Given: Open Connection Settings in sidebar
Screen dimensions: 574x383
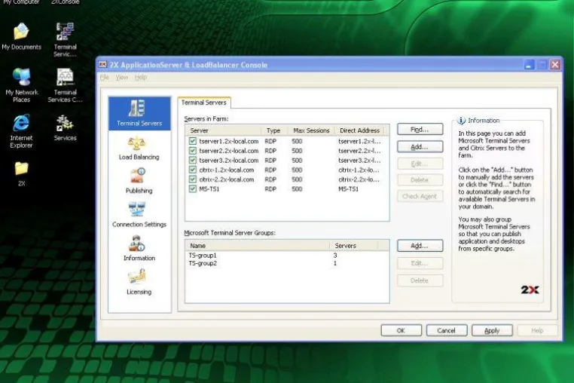Looking at the screenshot, I should coord(139,215).
